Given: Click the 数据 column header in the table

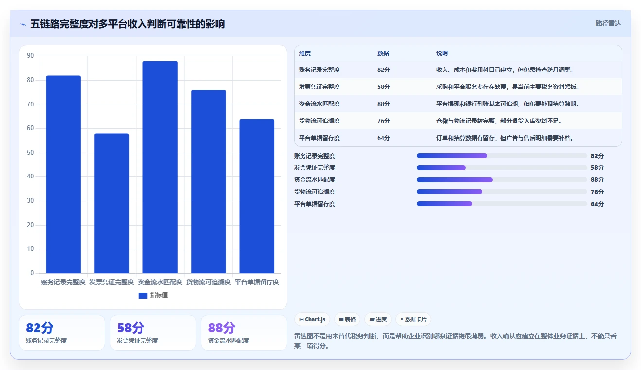Looking at the screenshot, I should click(x=383, y=53).
